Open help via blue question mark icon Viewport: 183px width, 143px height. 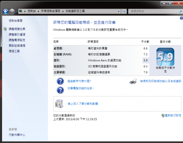point(182,18)
